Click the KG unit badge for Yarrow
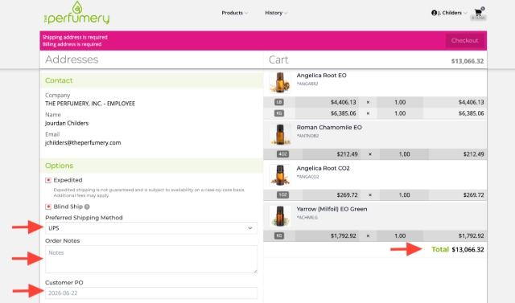Image resolution: width=515 pixels, height=303 pixels. 279,235
